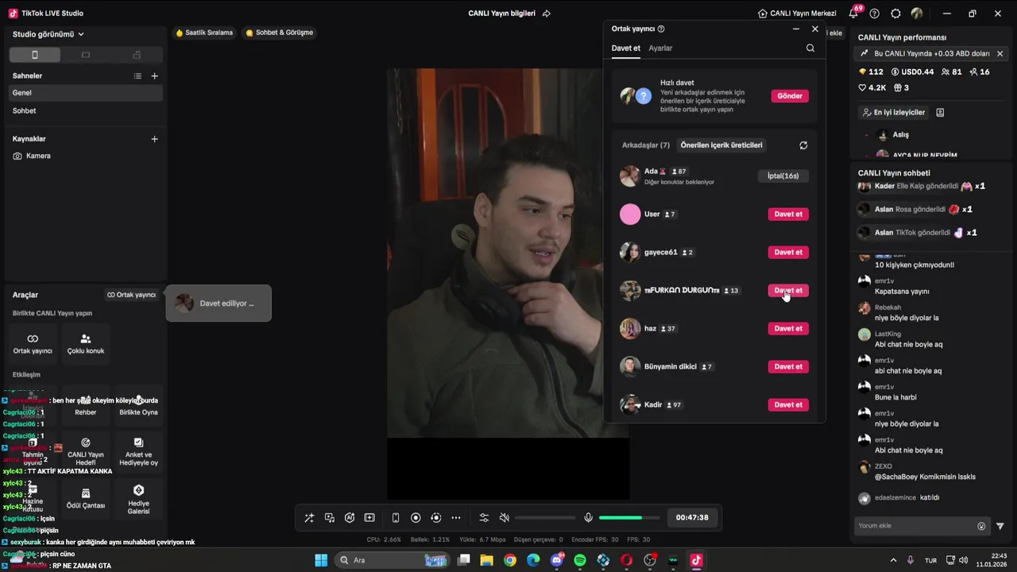The height and width of the screenshot is (572, 1017).
Task: Select the landscape layout mode
Action: tap(86, 55)
